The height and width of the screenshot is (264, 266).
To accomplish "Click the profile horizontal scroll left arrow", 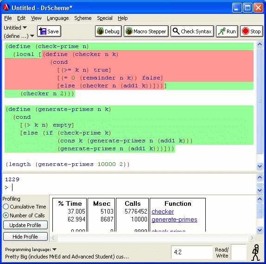I will [53, 238].
